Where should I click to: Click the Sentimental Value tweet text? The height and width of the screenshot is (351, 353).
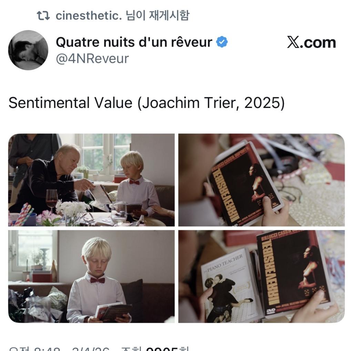[x=147, y=103]
